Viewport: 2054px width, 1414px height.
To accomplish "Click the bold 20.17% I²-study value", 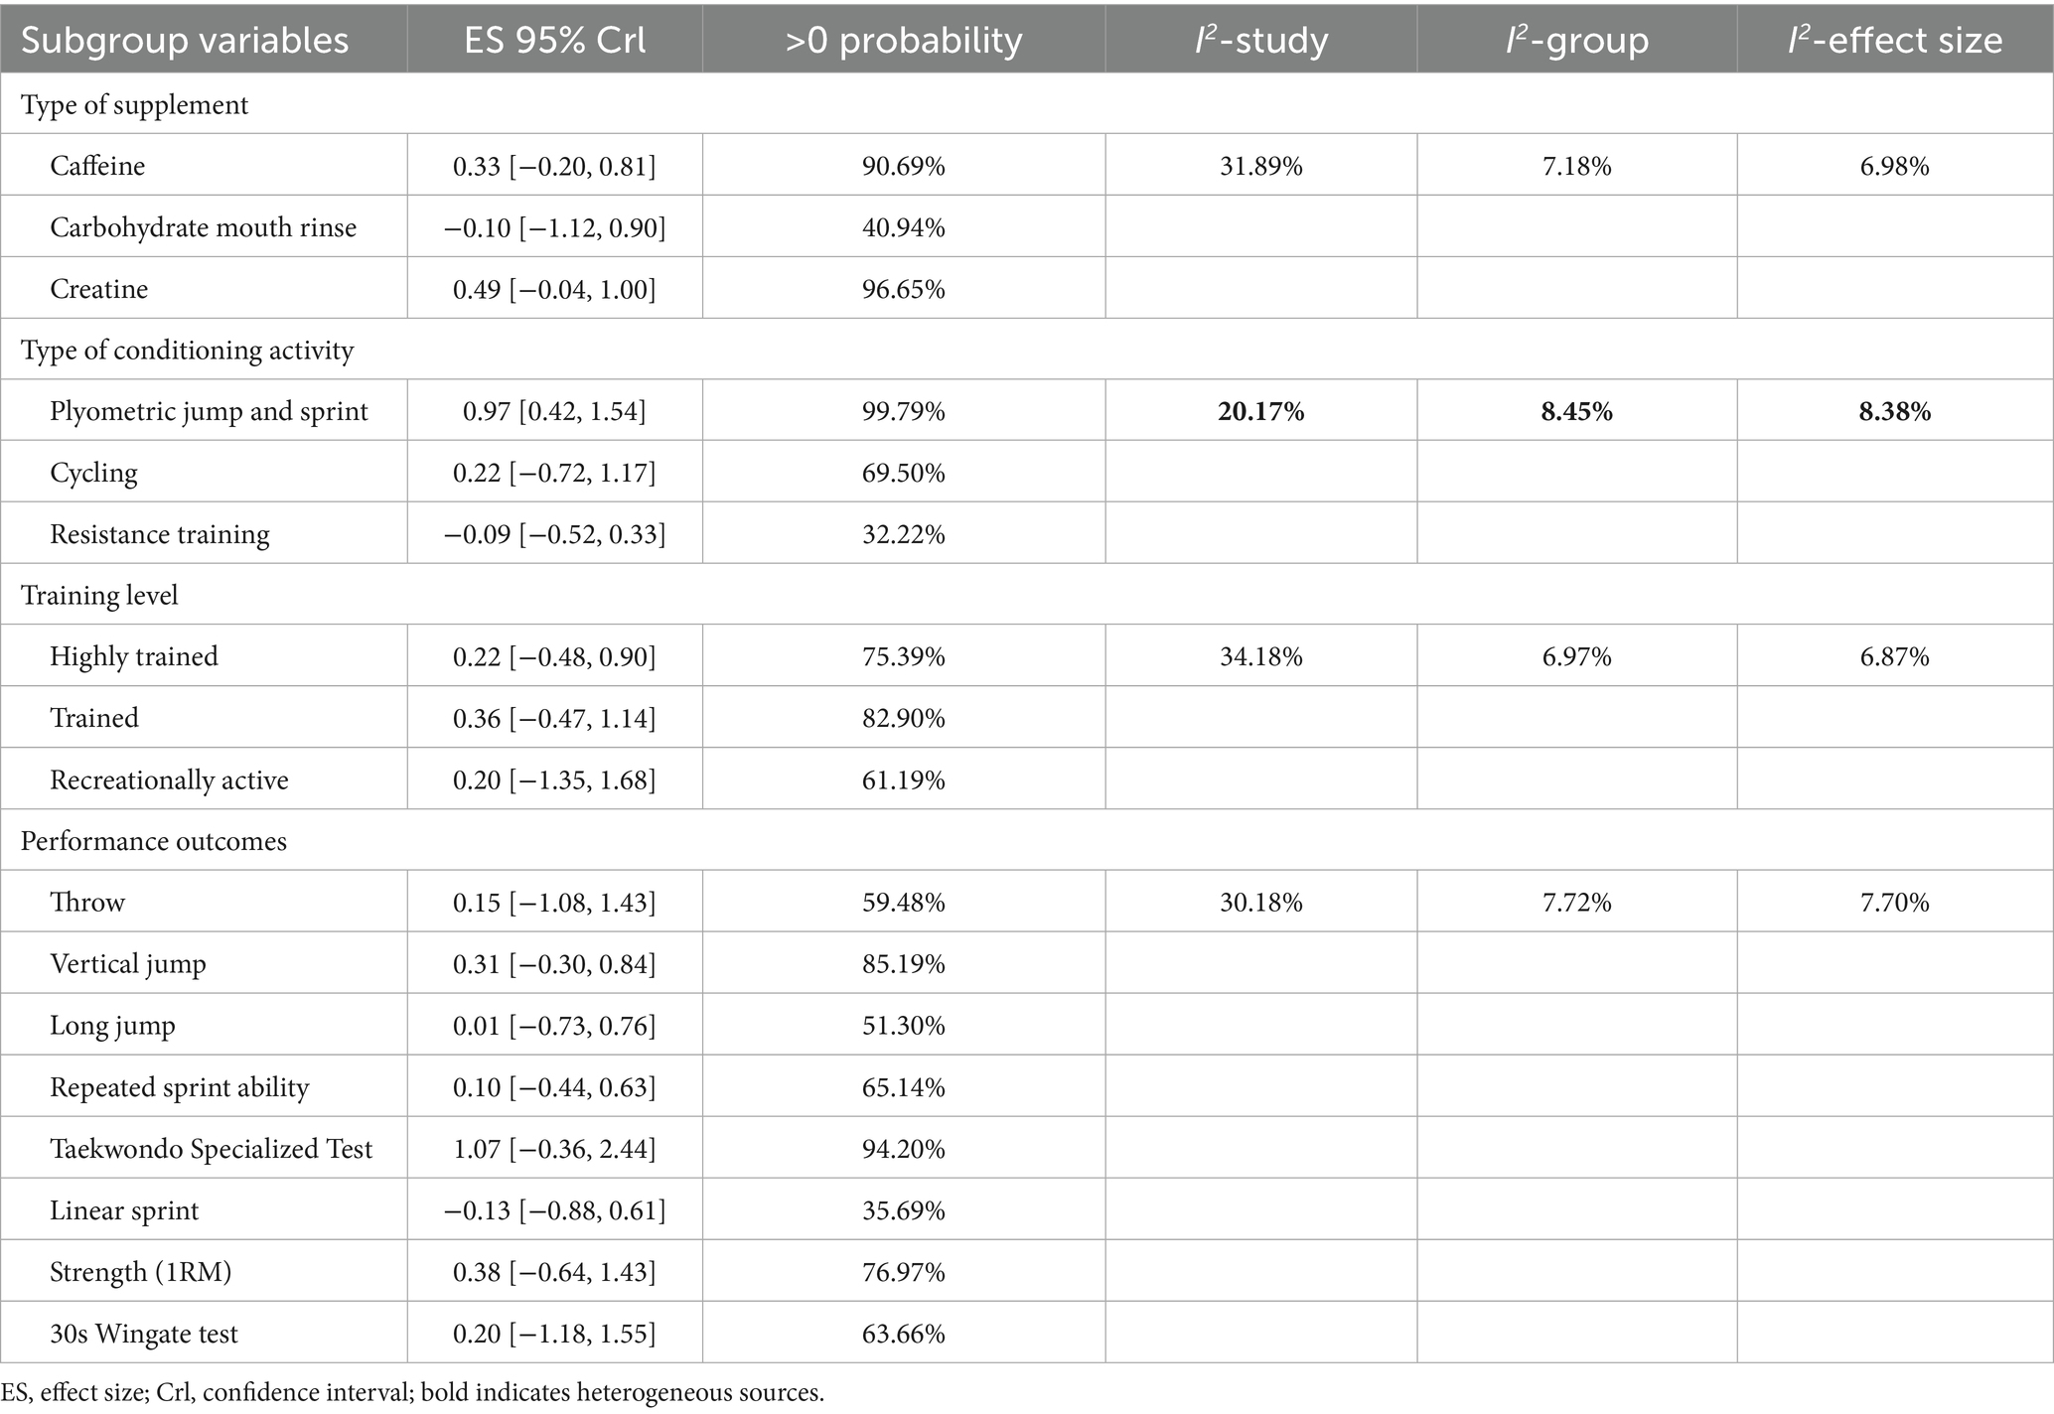I will 1261,411.
